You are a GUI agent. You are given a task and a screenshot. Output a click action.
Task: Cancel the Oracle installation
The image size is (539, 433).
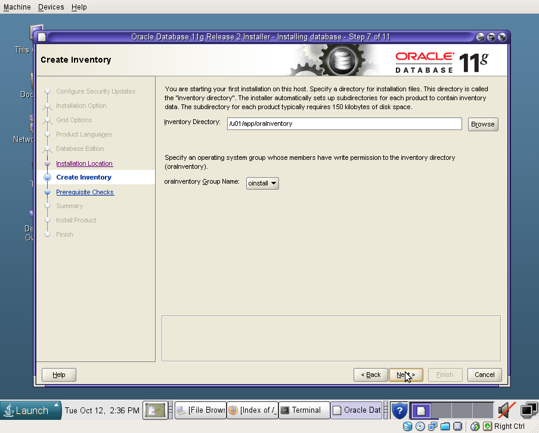pyautogui.click(x=484, y=375)
